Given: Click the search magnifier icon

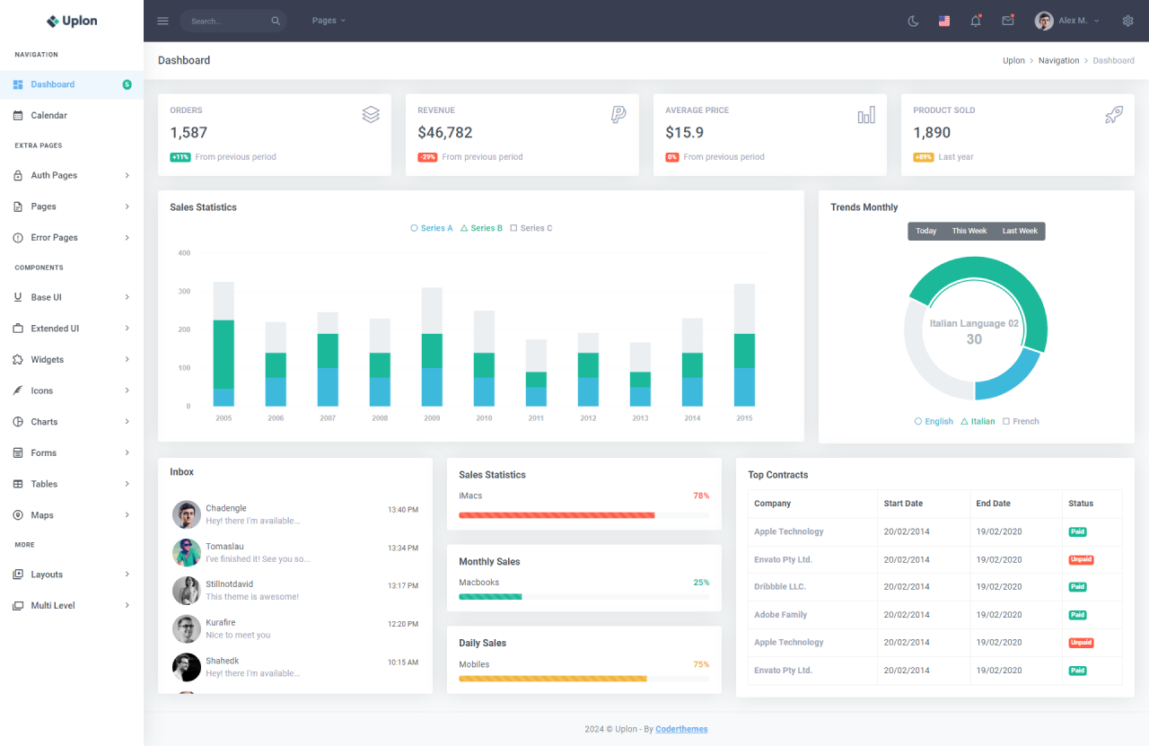Looking at the screenshot, I should click(276, 21).
